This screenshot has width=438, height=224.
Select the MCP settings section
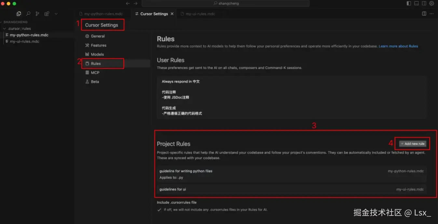[x=95, y=73]
